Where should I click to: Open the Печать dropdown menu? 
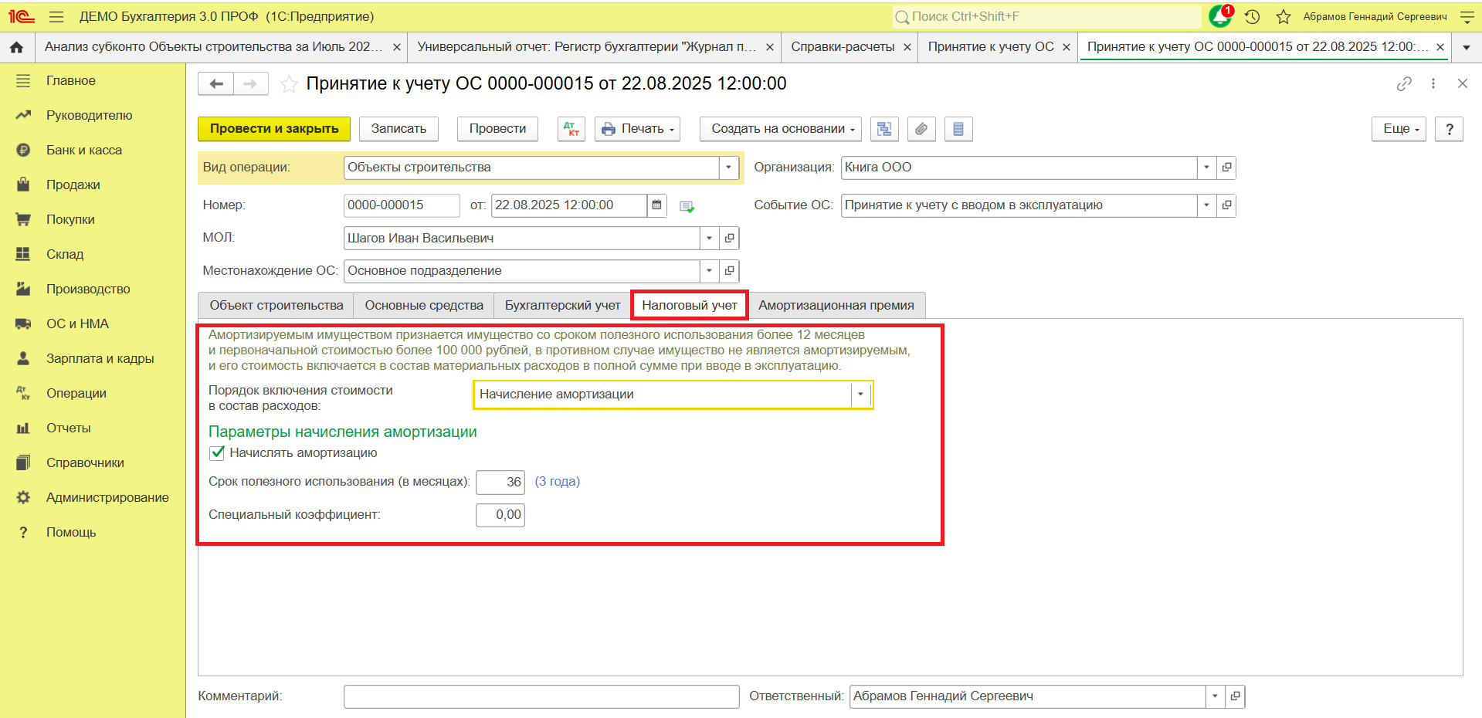click(638, 129)
